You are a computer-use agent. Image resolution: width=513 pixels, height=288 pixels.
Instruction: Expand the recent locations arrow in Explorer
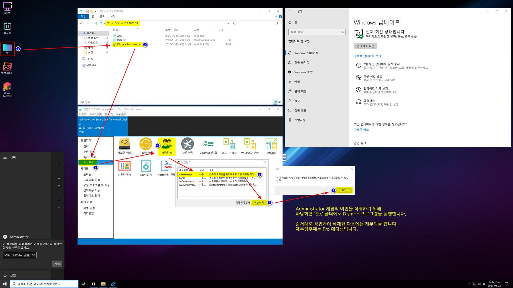(92, 23)
